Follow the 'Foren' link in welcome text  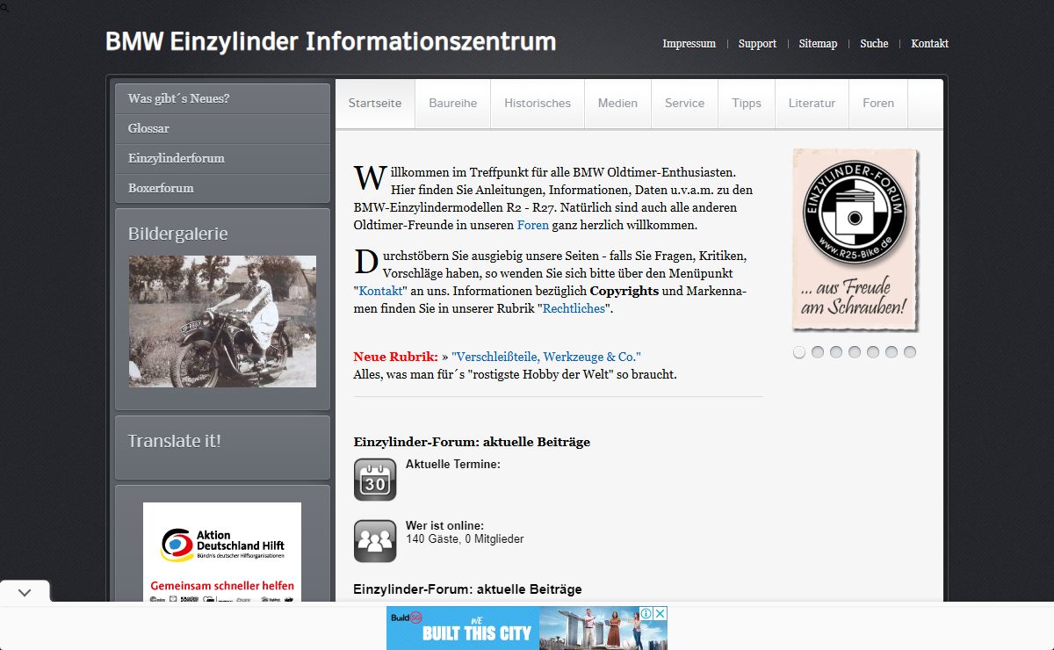532,225
